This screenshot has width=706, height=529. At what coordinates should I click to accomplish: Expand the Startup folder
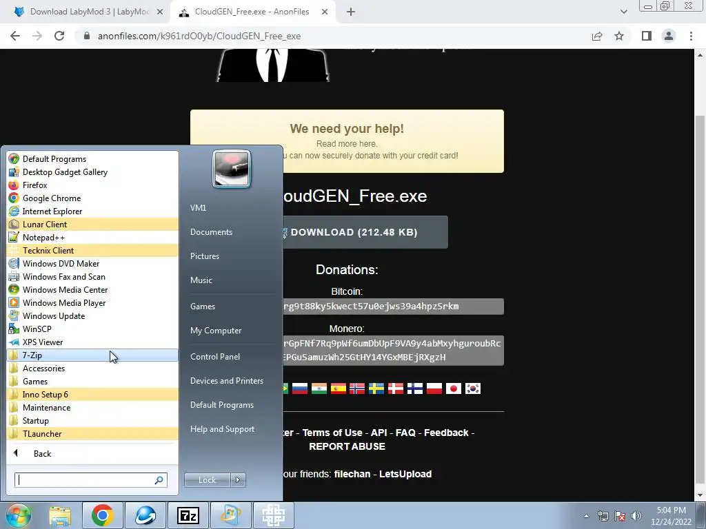(93, 420)
